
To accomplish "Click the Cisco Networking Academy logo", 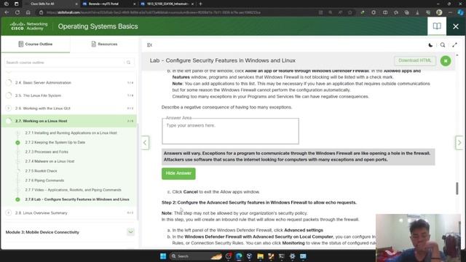I will [x=28, y=26].
